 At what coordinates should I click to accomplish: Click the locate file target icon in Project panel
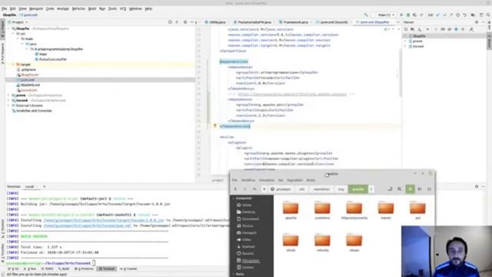pos(170,22)
